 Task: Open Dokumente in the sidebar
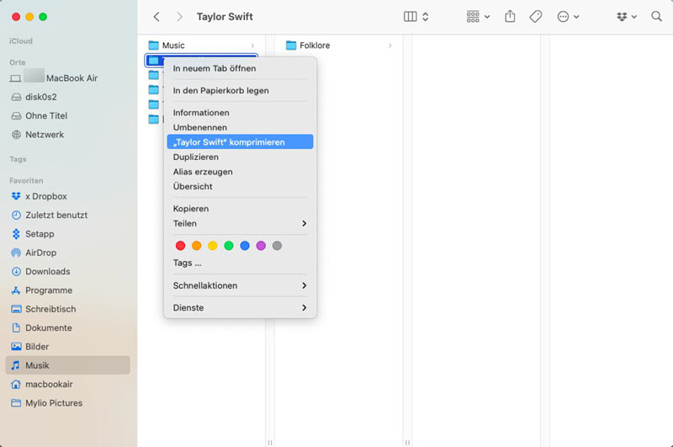[x=67, y=327]
